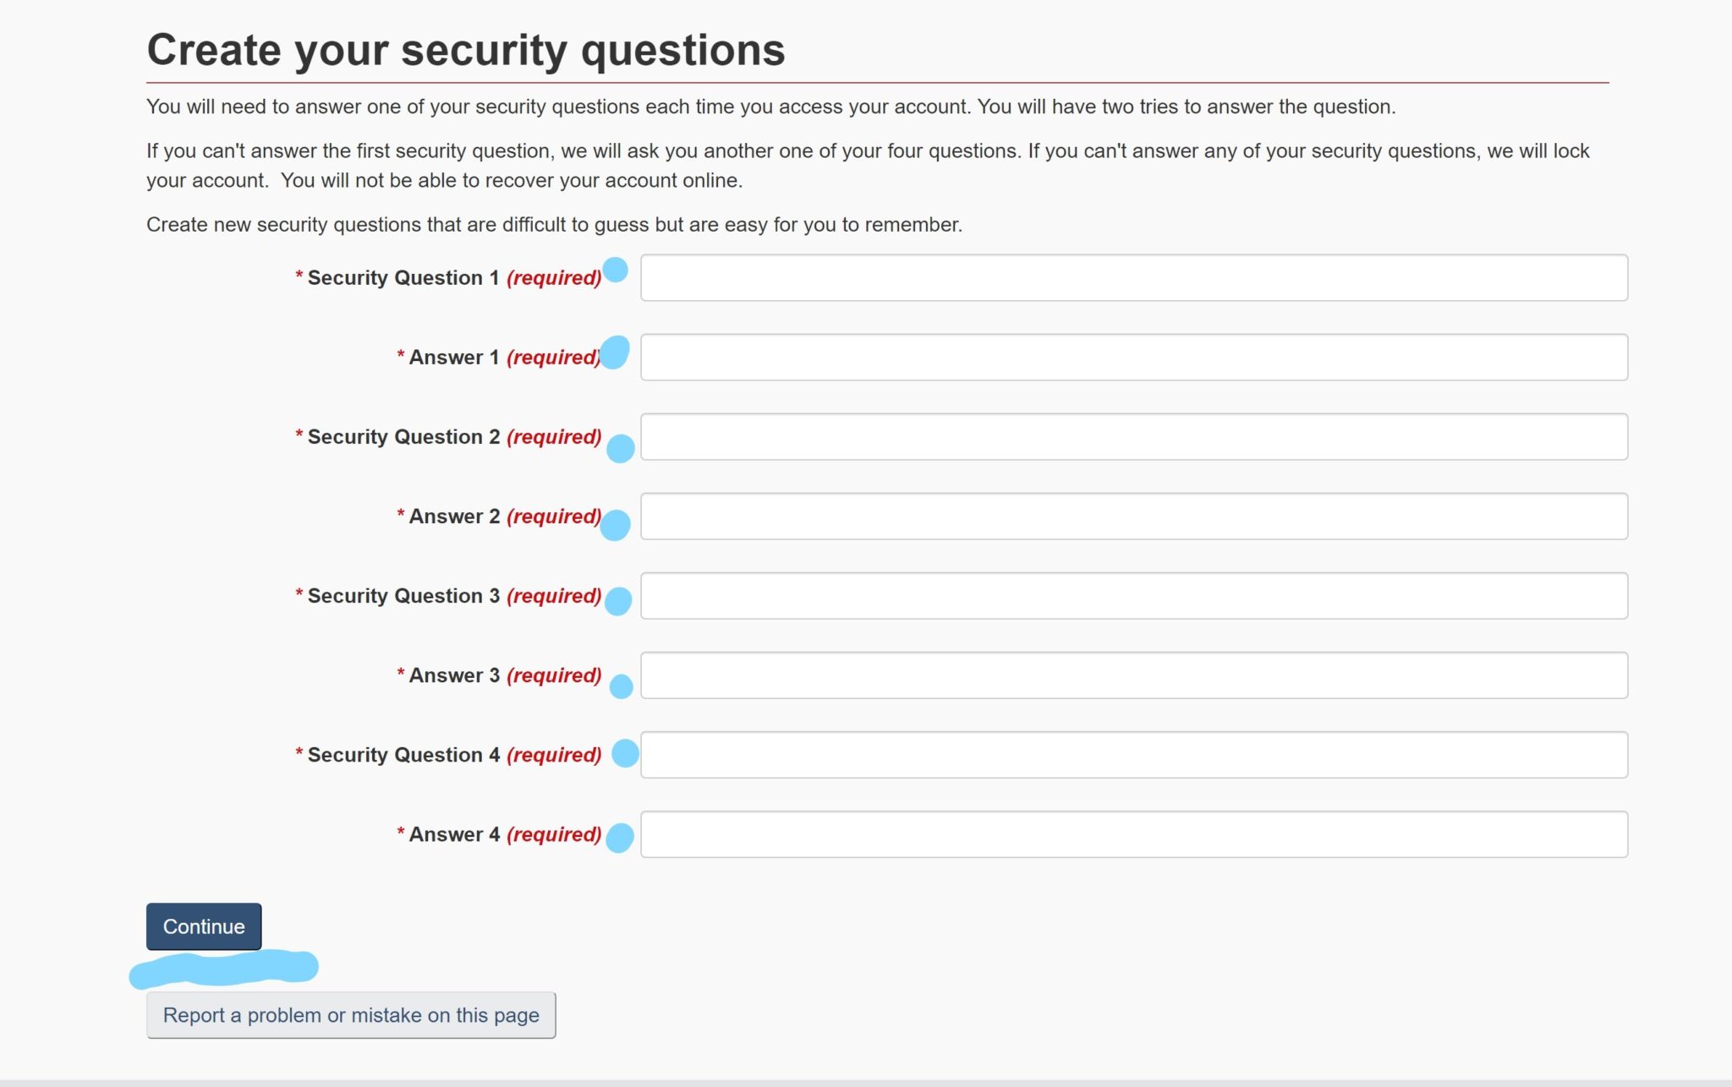Viewport: 1732px width, 1087px height.
Task: Click the "Answer 4 (required)" label text
Action: click(499, 833)
